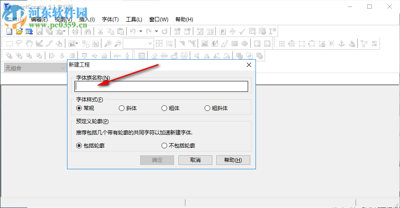The height and width of the screenshot is (208, 400).
Task: Click the 帮助(H) button in dialog
Action: pos(233,160)
